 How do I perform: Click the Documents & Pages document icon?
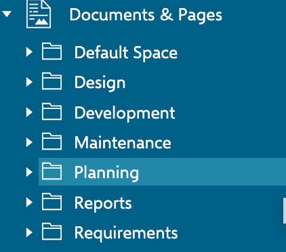click(x=39, y=14)
